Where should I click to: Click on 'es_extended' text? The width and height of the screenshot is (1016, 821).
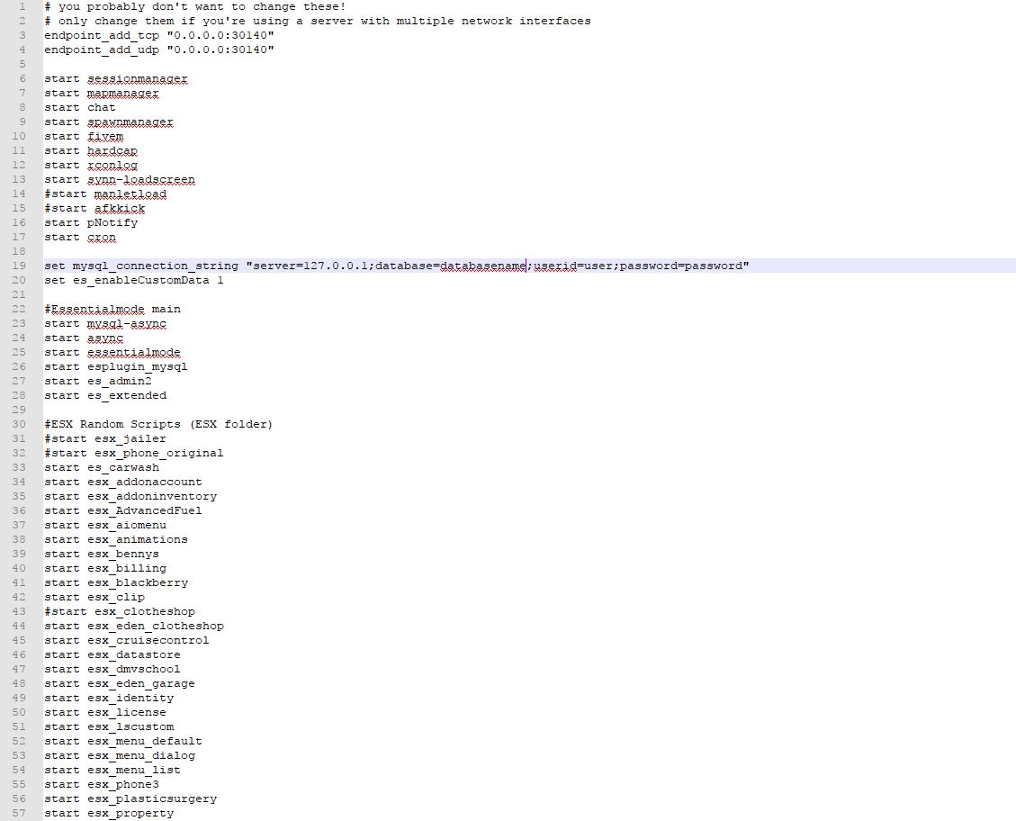tap(127, 395)
